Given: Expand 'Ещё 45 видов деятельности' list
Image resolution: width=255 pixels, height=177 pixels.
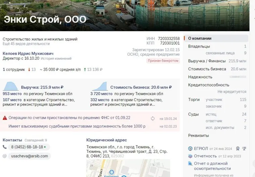Looking at the screenshot, I should tap(26, 44).
